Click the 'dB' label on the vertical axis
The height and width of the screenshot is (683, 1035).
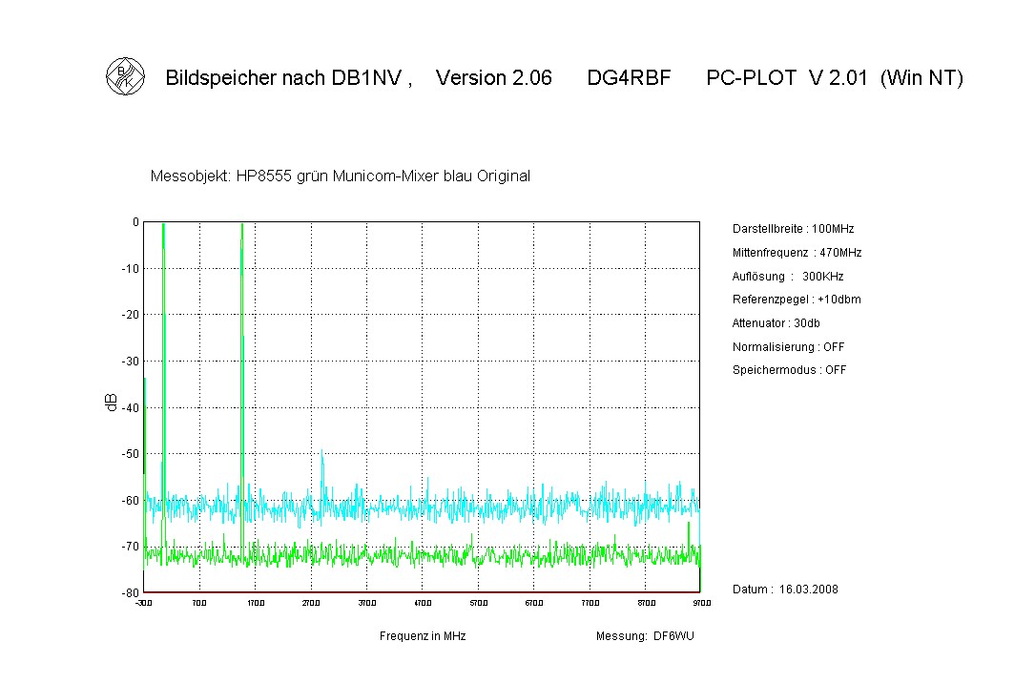[111, 403]
